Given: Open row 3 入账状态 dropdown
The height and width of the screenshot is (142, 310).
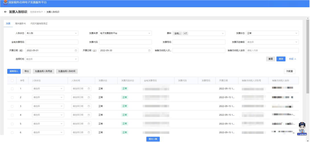Looking at the screenshot, I should 48,106.
